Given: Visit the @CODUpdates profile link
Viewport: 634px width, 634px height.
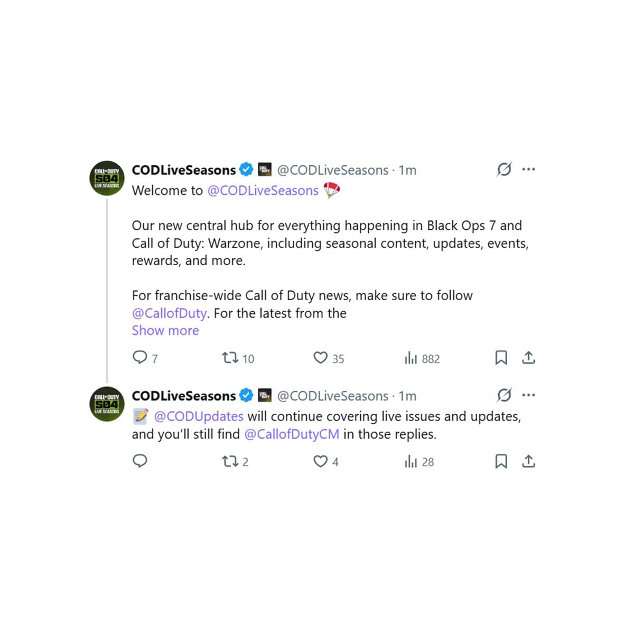Looking at the screenshot, I should (199, 416).
